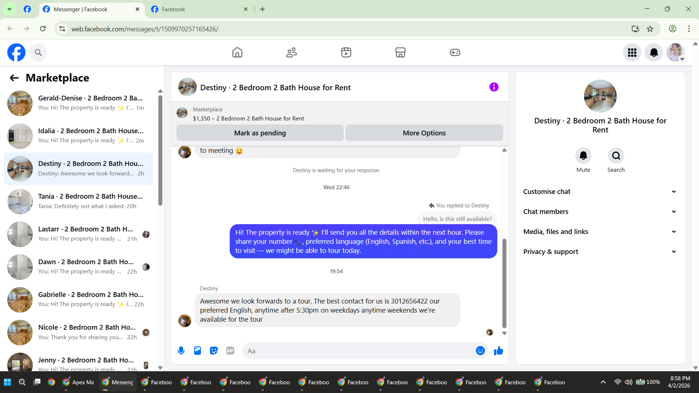Viewport: 699px width, 393px height.
Task: Open Facebook search magnifier
Action: [38, 52]
